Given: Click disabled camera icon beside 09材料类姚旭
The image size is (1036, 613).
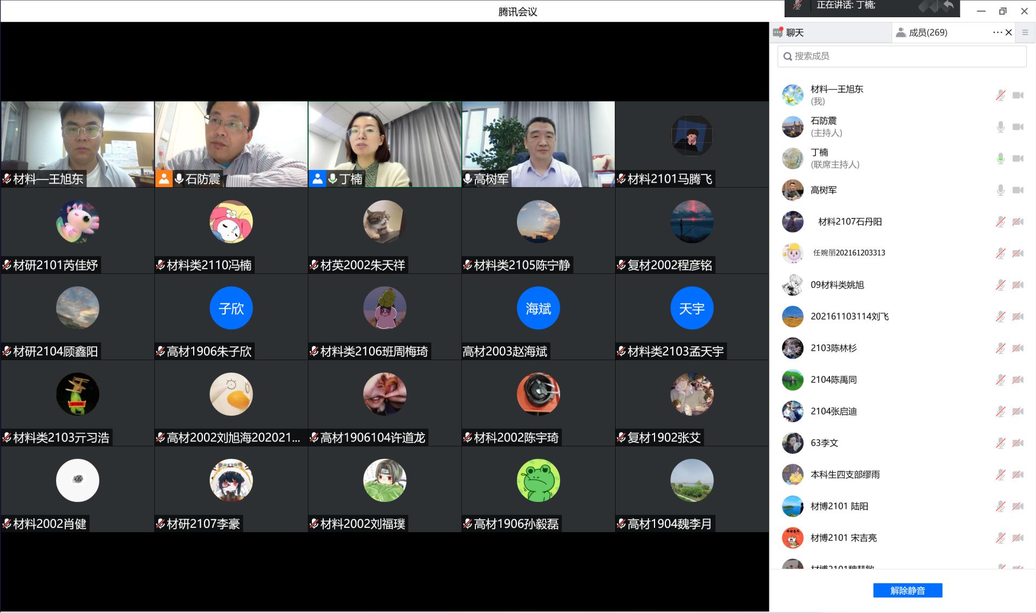Looking at the screenshot, I should click(x=1018, y=285).
